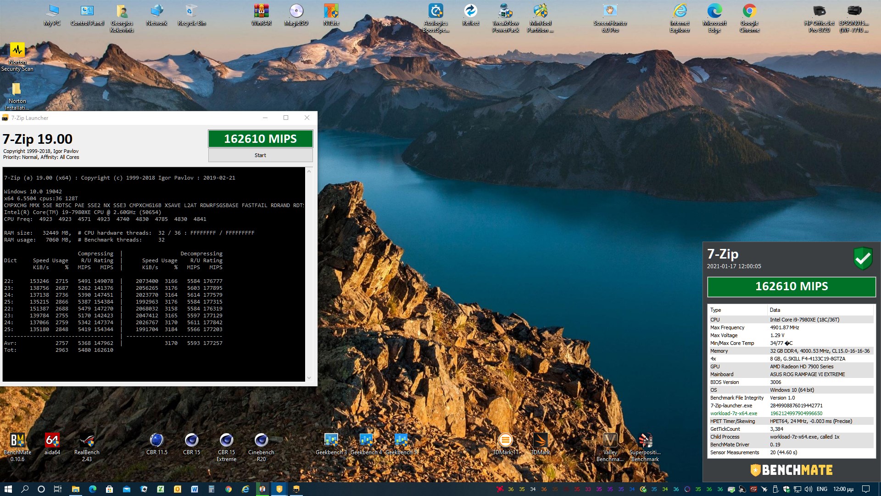Select the Valley Benchmark icon
The height and width of the screenshot is (496, 881).
pos(610,447)
